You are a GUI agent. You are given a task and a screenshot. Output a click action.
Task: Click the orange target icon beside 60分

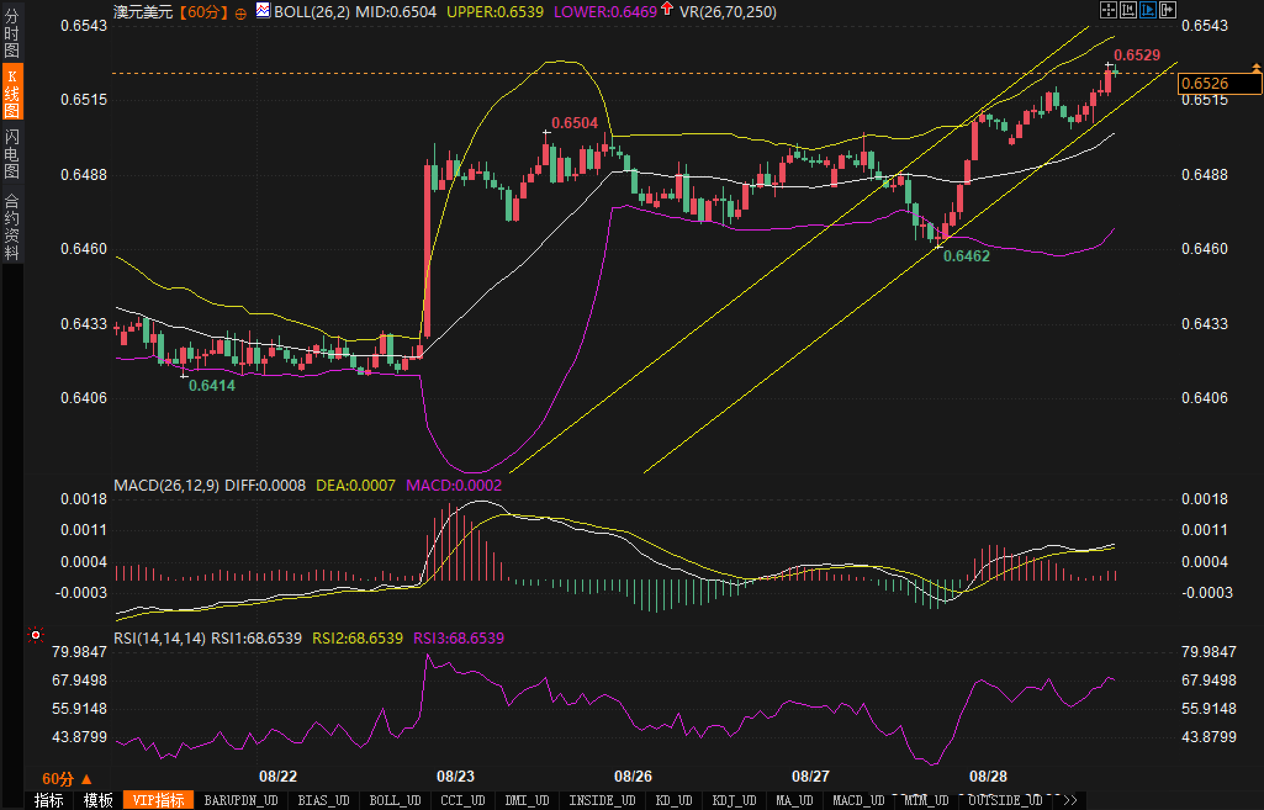click(x=241, y=13)
